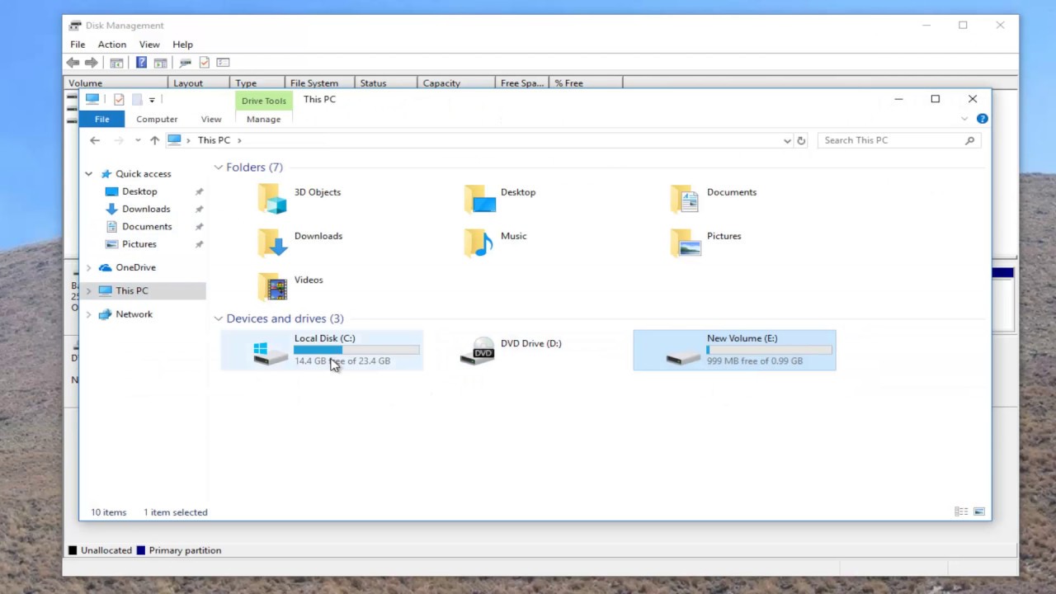This screenshot has width=1056, height=594.
Task: Click Back arrow in Disk Management toolbar
Action: click(73, 63)
